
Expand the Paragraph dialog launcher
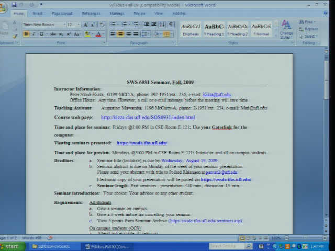coord(173,43)
